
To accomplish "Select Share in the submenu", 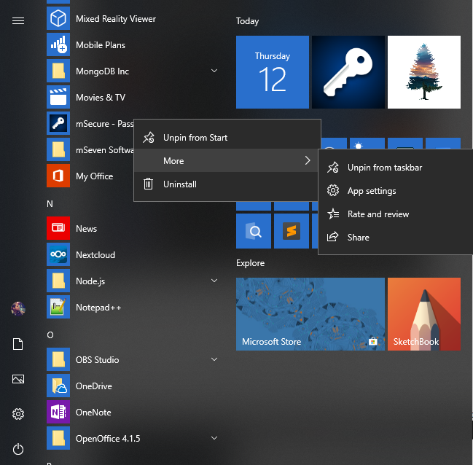I will [396, 237].
